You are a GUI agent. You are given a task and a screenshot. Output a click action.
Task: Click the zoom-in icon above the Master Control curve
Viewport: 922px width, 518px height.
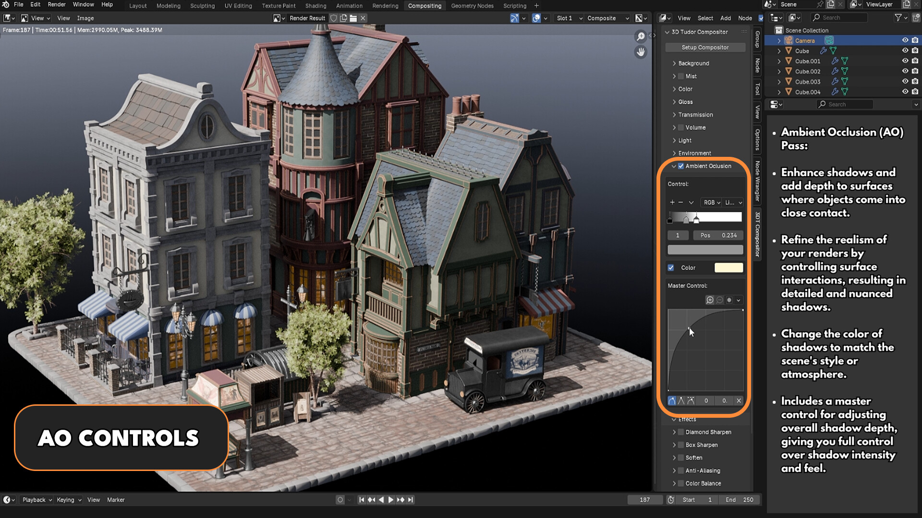pyautogui.click(x=710, y=300)
